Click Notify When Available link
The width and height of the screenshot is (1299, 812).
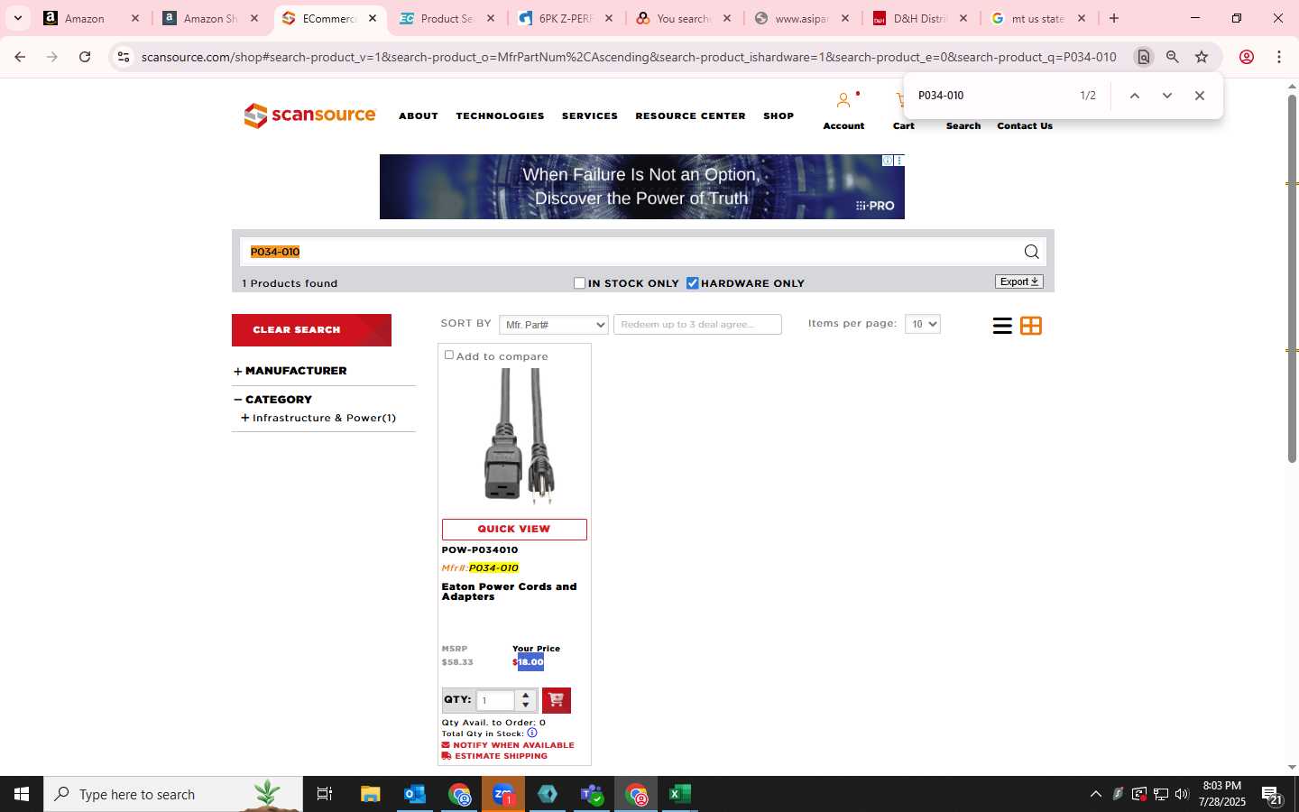pyautogui.click(x=508, y=745)
